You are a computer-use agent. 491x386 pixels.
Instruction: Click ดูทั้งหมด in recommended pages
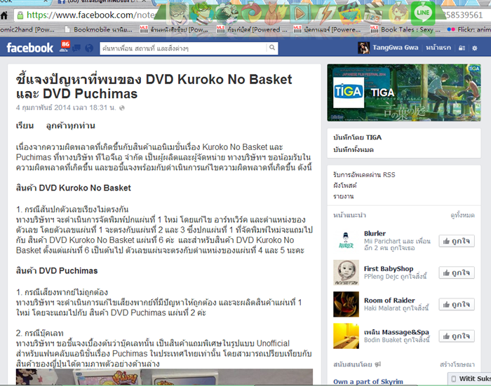coord(462,215)
